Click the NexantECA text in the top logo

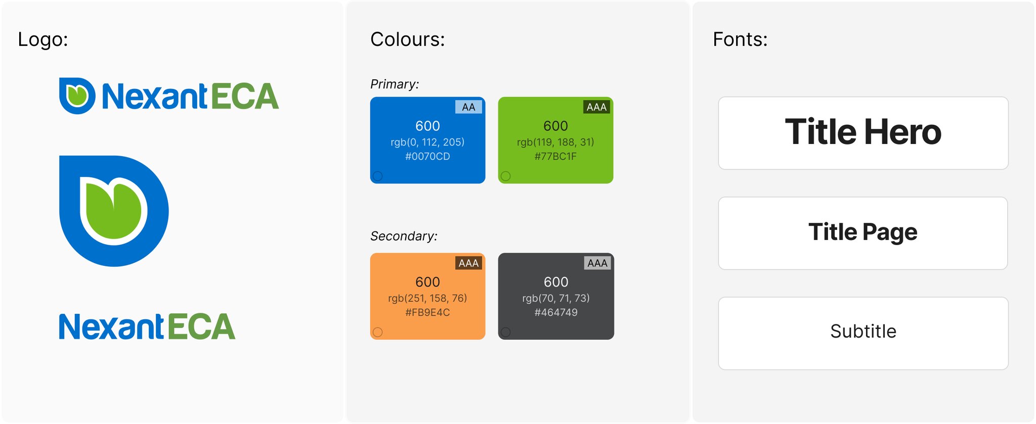tap(190, 96)
